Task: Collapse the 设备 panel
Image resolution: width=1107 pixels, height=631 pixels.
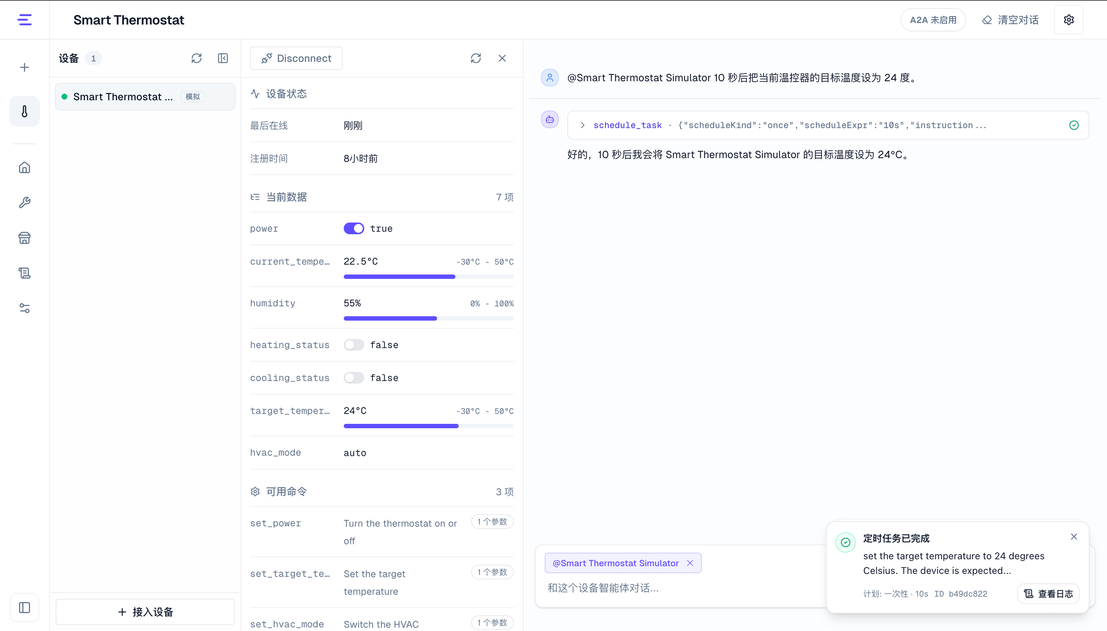Action: 223,58
